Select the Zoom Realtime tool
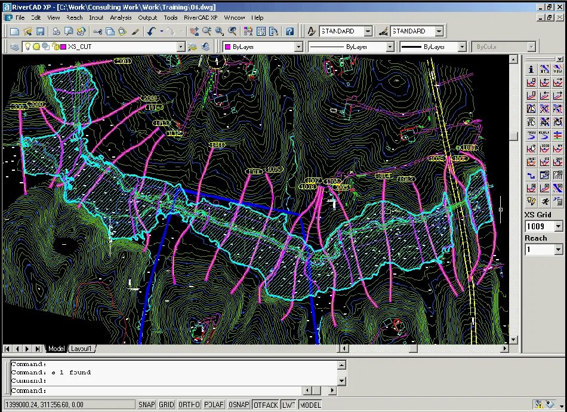Screen dimensions: 567x412 coord(206,31)
